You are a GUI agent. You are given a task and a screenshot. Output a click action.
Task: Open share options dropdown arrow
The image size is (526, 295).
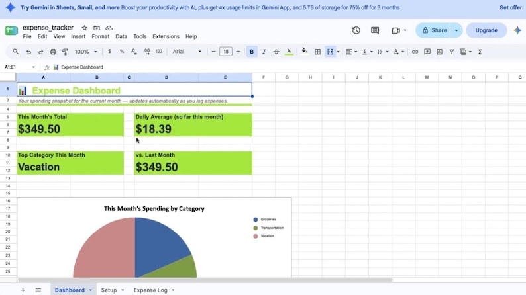[456, 30]
